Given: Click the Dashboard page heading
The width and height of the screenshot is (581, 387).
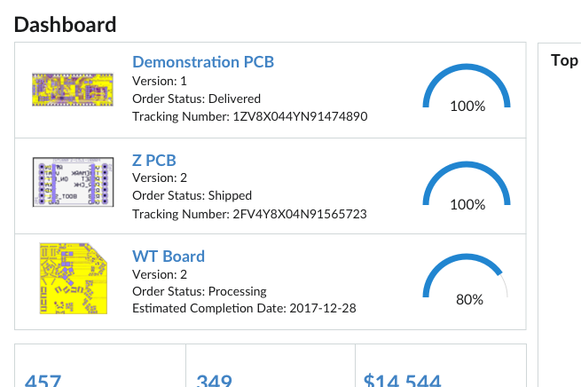Looking at the screenshot, I should [x=66, y=25].
